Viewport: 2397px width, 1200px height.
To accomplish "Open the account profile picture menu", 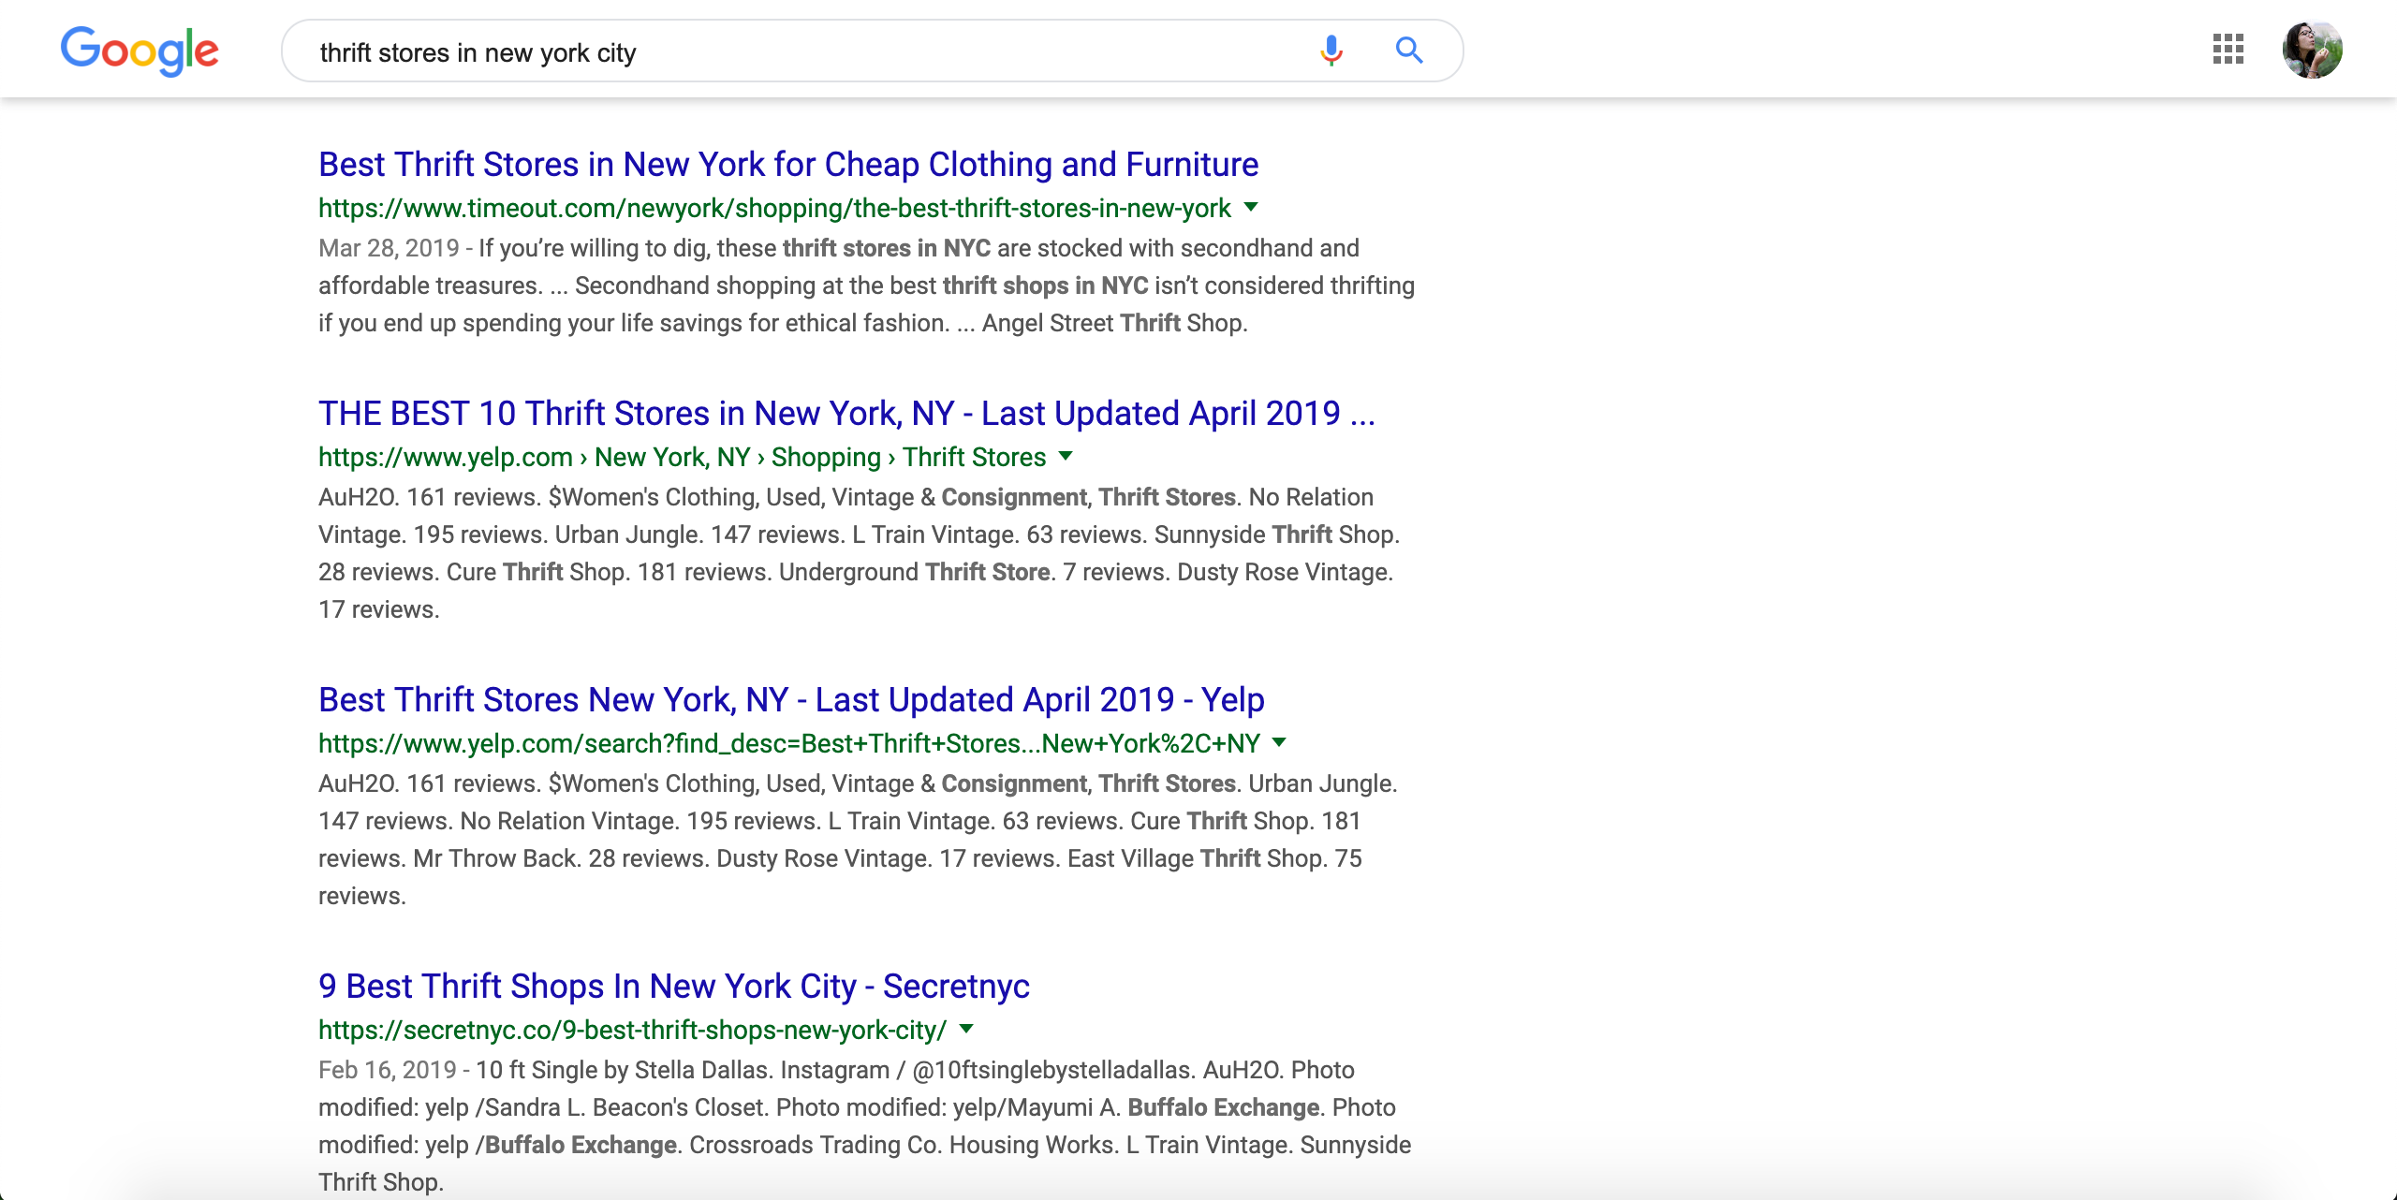I will click(2312, 50).
